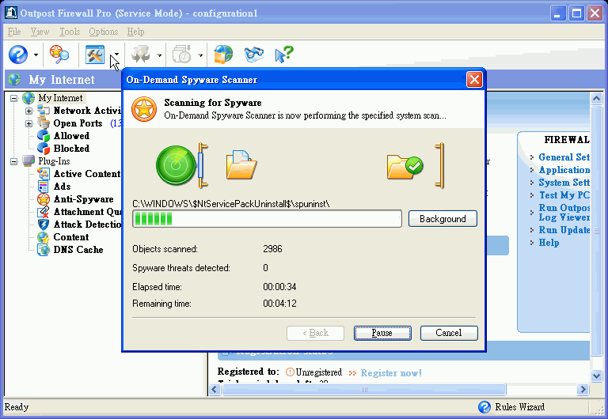Select the Anti-Spyware plug-in
Viewport: 608px width, 419px height.
(83, 199)
